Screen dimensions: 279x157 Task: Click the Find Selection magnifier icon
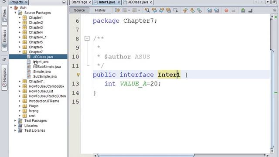(x=147, y=10)
